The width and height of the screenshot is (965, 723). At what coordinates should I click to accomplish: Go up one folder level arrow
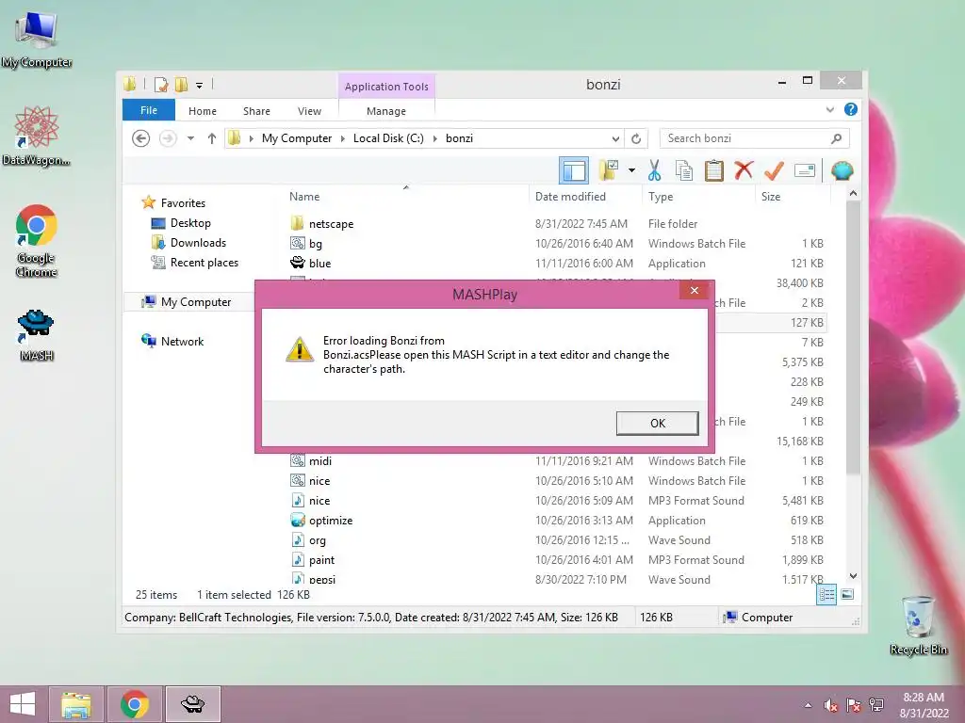coord(212,138)
